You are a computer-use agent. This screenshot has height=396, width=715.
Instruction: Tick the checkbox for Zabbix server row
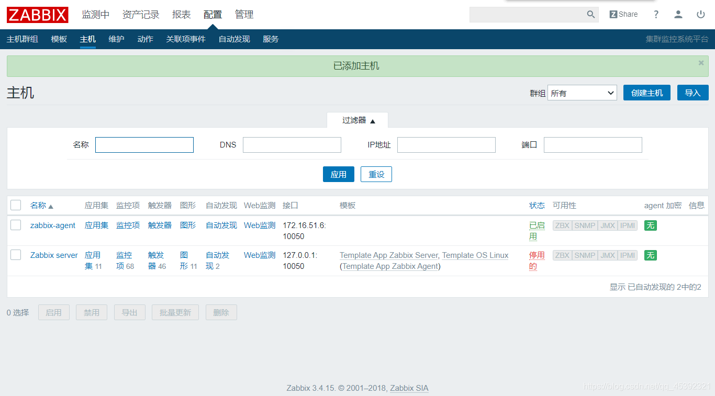click(x=16, y=255)
